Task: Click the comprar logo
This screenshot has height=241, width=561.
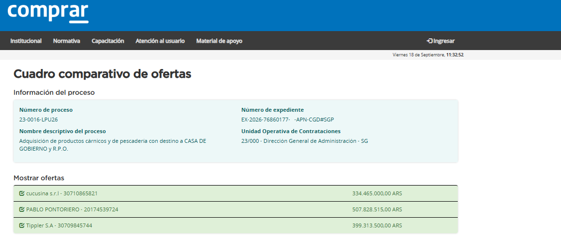Action: 48,13
